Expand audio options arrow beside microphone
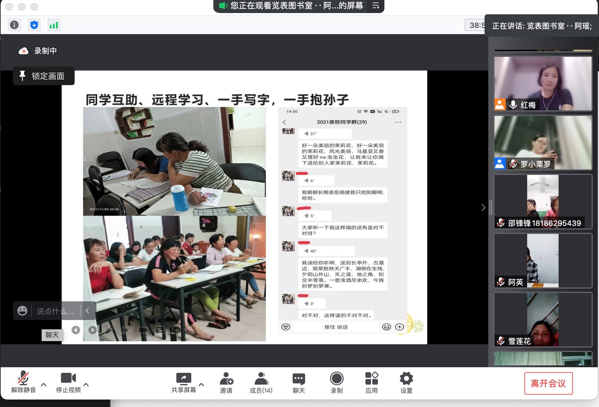The image size is (599, 407). pyautogui.click(x=44, y=385)
